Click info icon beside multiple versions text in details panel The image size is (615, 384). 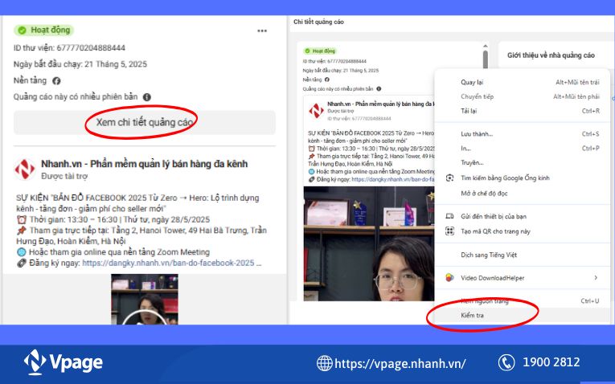pyautogui.click(x=379, y=89)
